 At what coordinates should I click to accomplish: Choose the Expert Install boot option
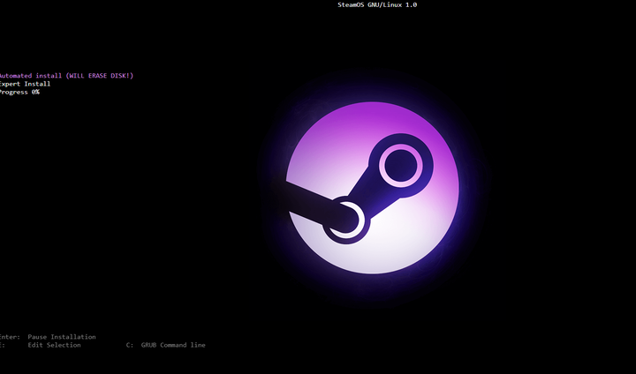point(25,84)
